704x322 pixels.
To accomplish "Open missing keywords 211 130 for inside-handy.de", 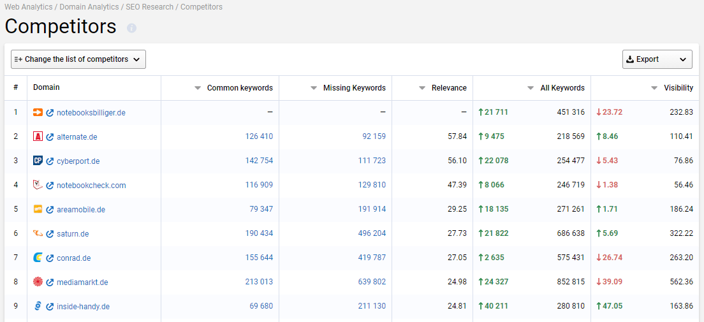I will tap(372, 306).
